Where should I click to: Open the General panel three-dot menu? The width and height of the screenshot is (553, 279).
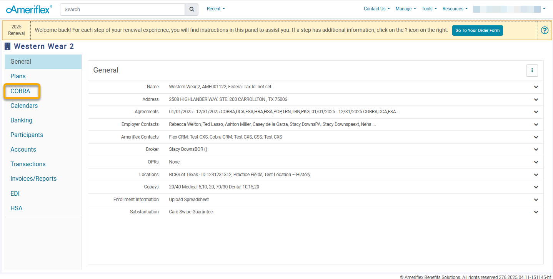pos(532,70)
